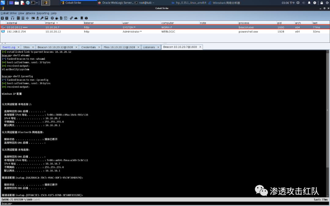Click the Connect to team server plus icon

[3, 18]
